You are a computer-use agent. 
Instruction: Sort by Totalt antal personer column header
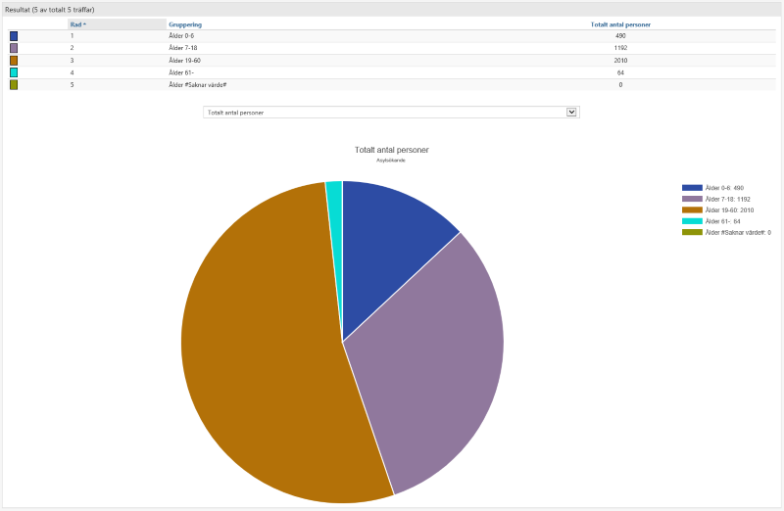(620, 23)
